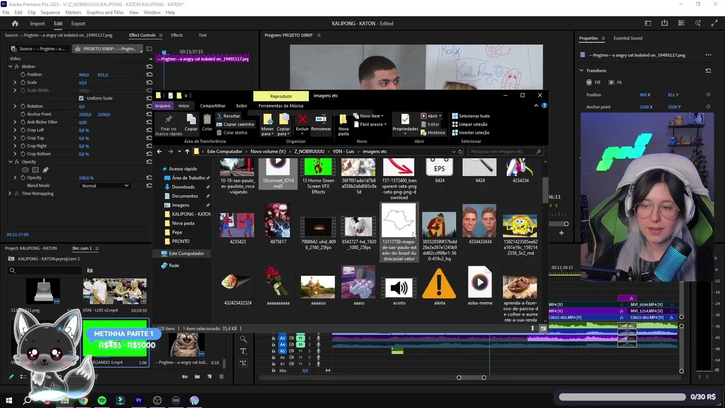Click 'Selecionar tudo' in Explorer ribbon

click(x=471, y=116)
